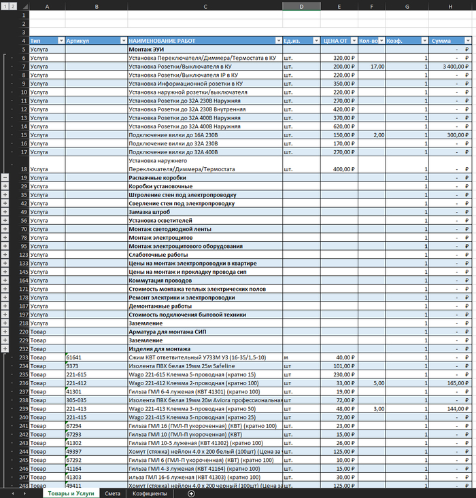476x498 pixels.
Task: Select price cell 350,00 ₽
Action: (339, 84)
